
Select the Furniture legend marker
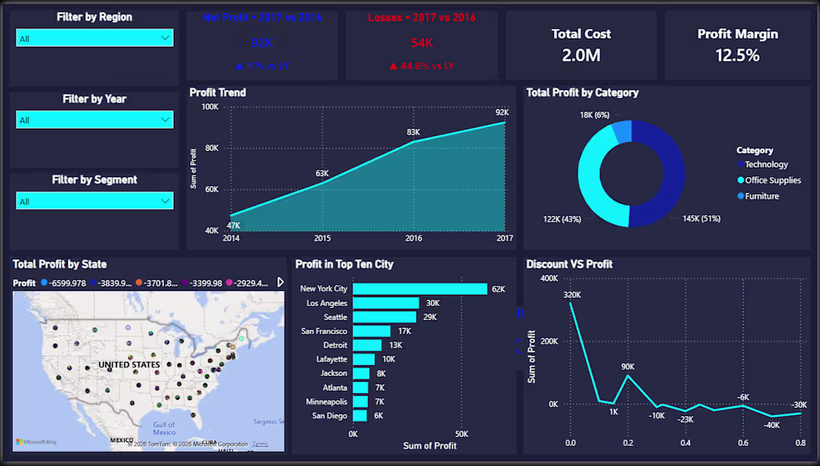click(740, 197)
